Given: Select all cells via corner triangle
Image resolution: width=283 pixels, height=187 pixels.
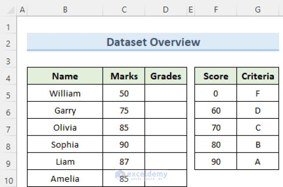Looking at the screenshot, I should pyautogui.click(x=10, y=10).
